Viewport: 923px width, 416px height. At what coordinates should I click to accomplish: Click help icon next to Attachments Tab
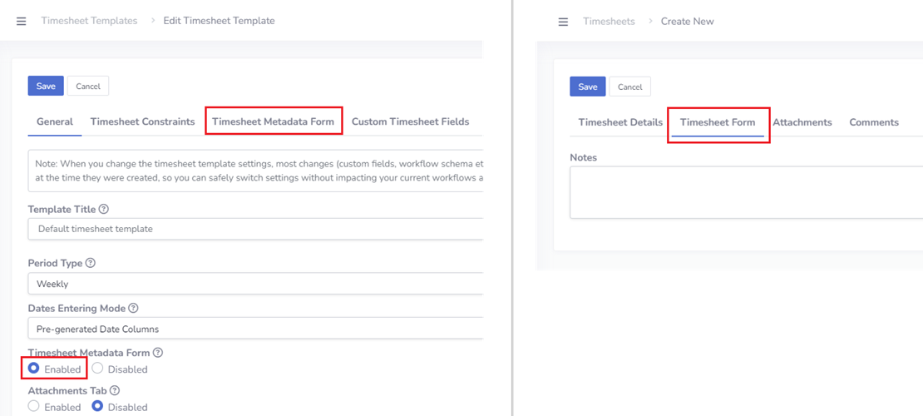(115, 390)
